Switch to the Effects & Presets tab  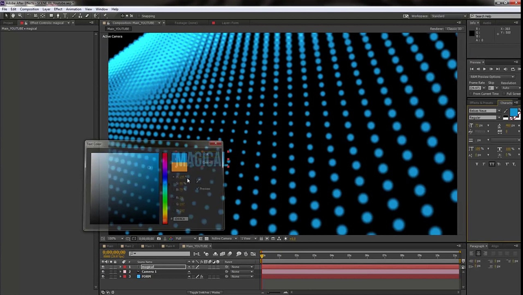481,103
